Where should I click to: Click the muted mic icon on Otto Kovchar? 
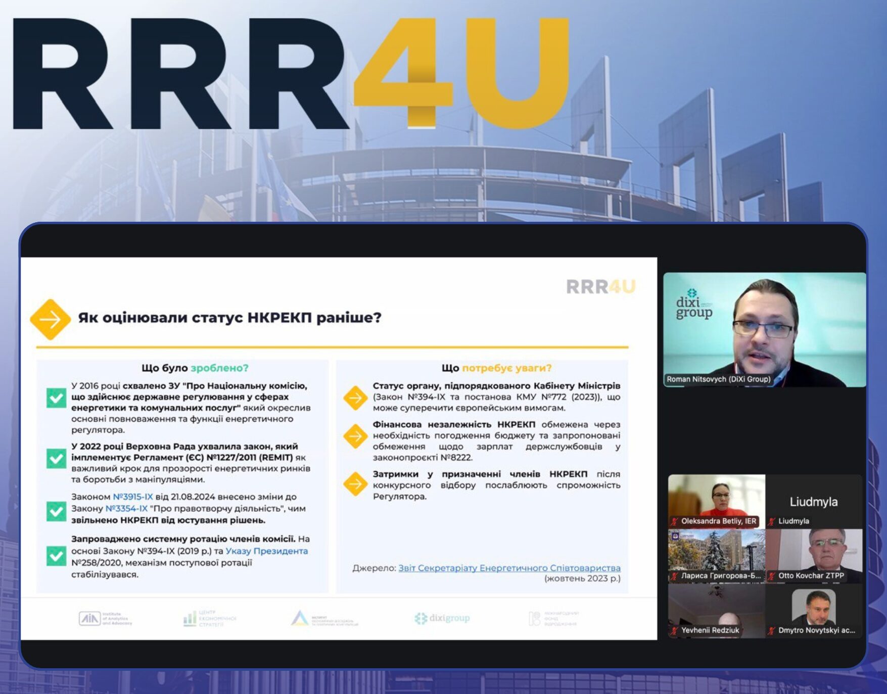(x=772, y=576)
